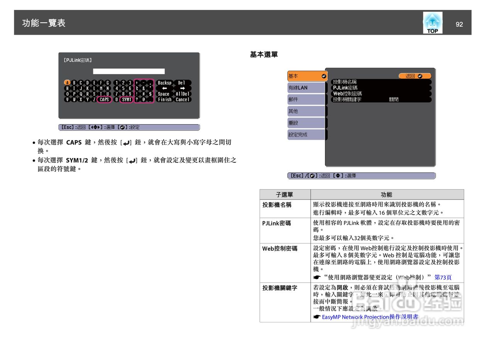Image resolution: width=494 pixels, height=349 pixels.
Task: Click the $ symbol key
Action: pos(150,94)
